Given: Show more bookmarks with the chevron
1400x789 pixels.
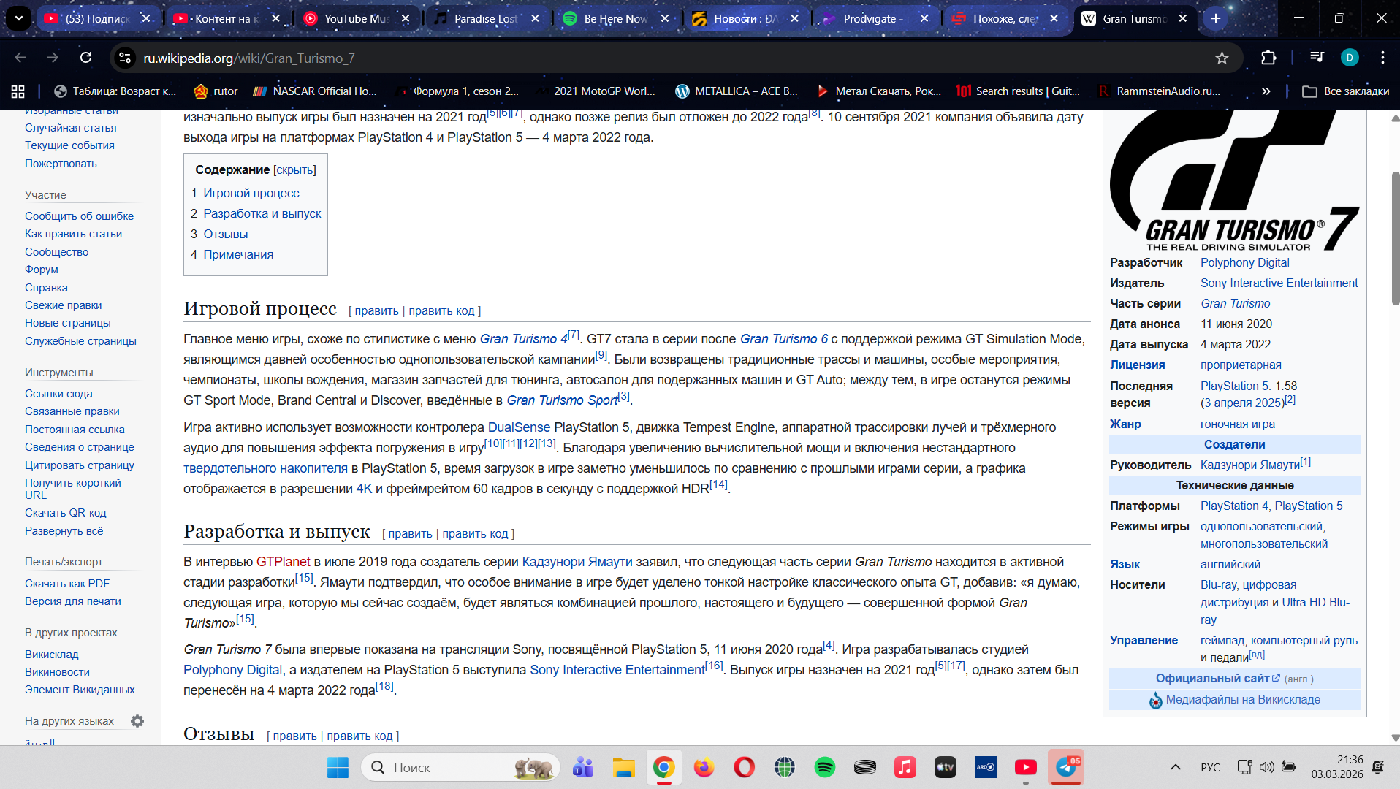Looking at the screenshot, I should click(1266, 91).
